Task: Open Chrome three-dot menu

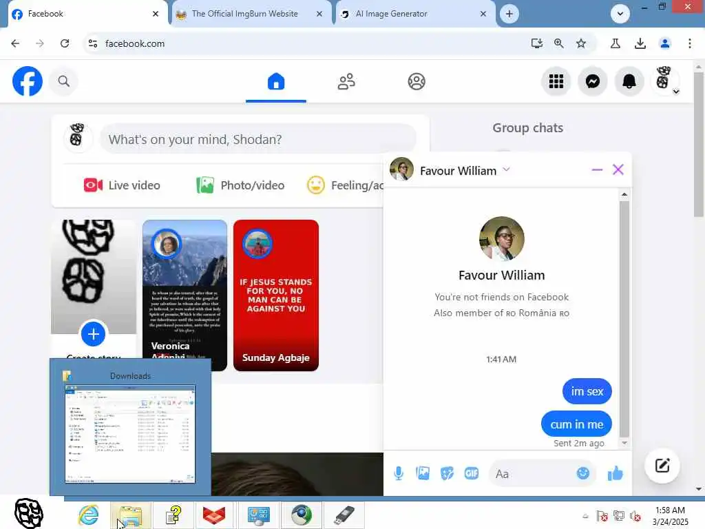Action: coord(690,43)
